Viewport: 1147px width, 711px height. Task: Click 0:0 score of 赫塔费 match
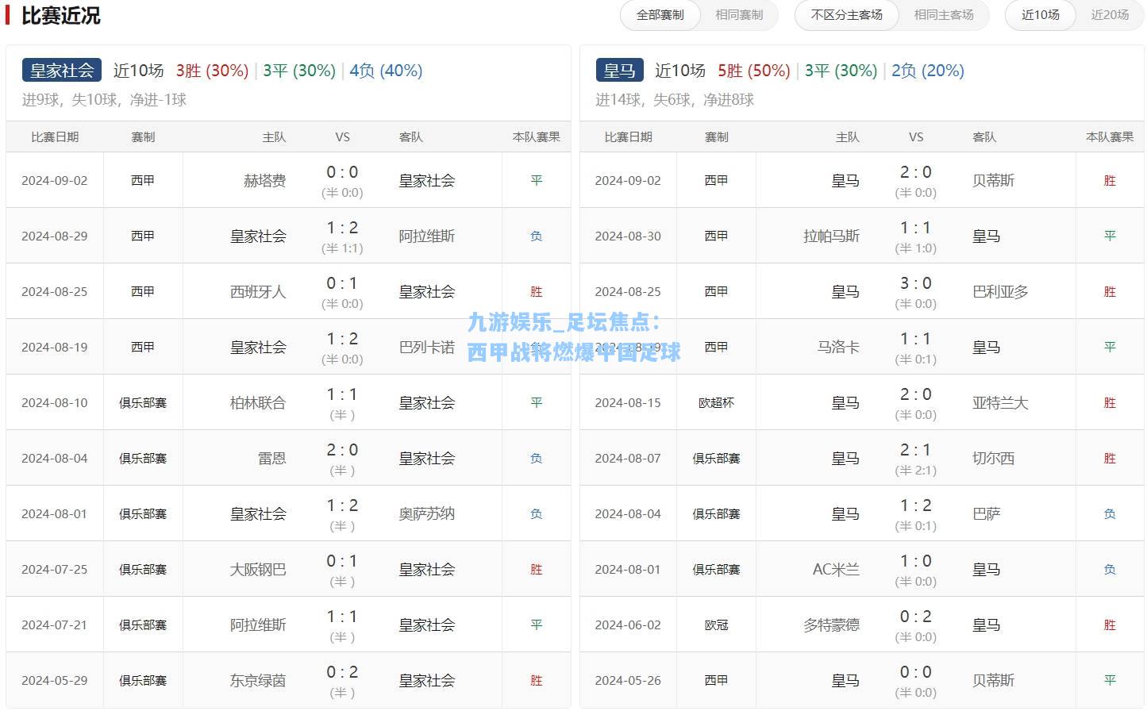(342, 172)
